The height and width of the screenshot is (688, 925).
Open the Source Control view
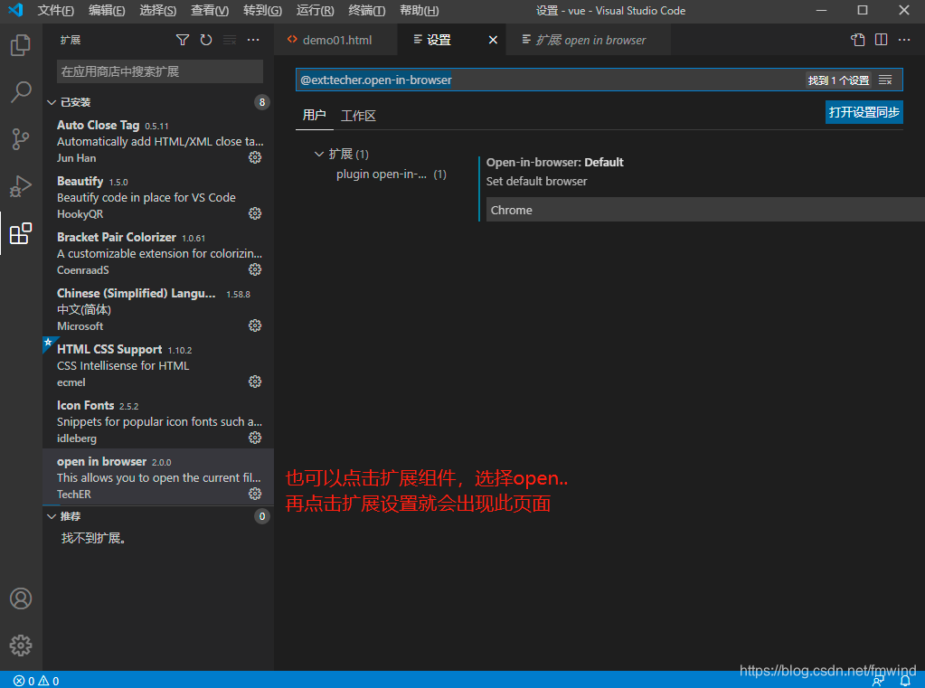(x=21, y=139)
